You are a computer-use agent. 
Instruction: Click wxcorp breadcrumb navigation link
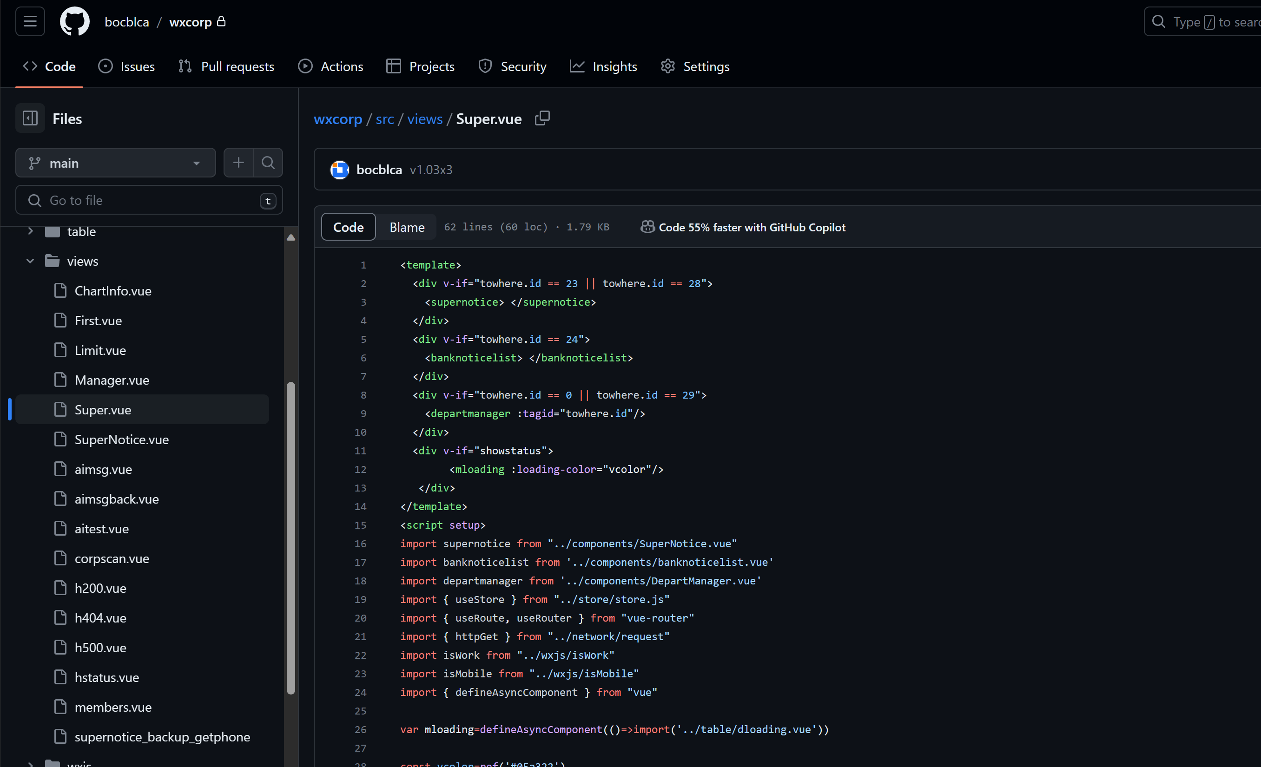pyautogui.click(x=337, y=118)
